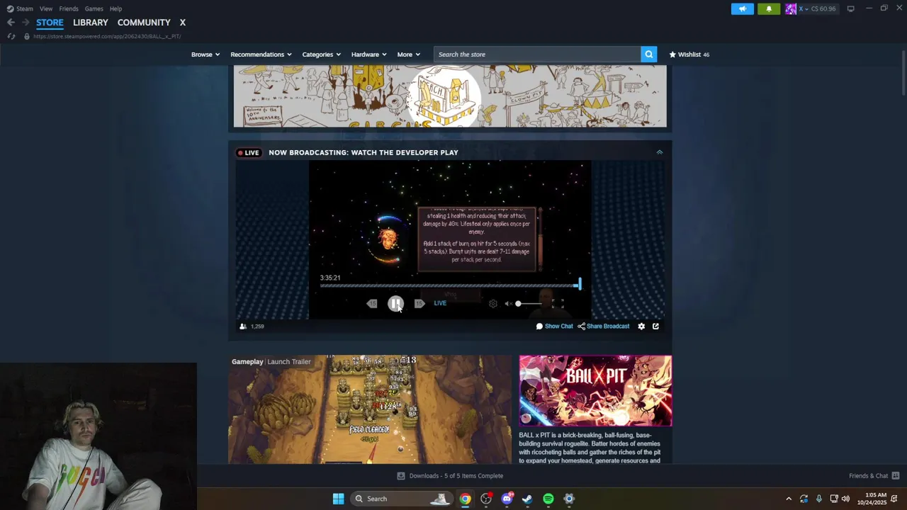This screenshot has width=907, height=510.
Task: Seek on the broadcast progress bar
Action: tap(450, 285)
